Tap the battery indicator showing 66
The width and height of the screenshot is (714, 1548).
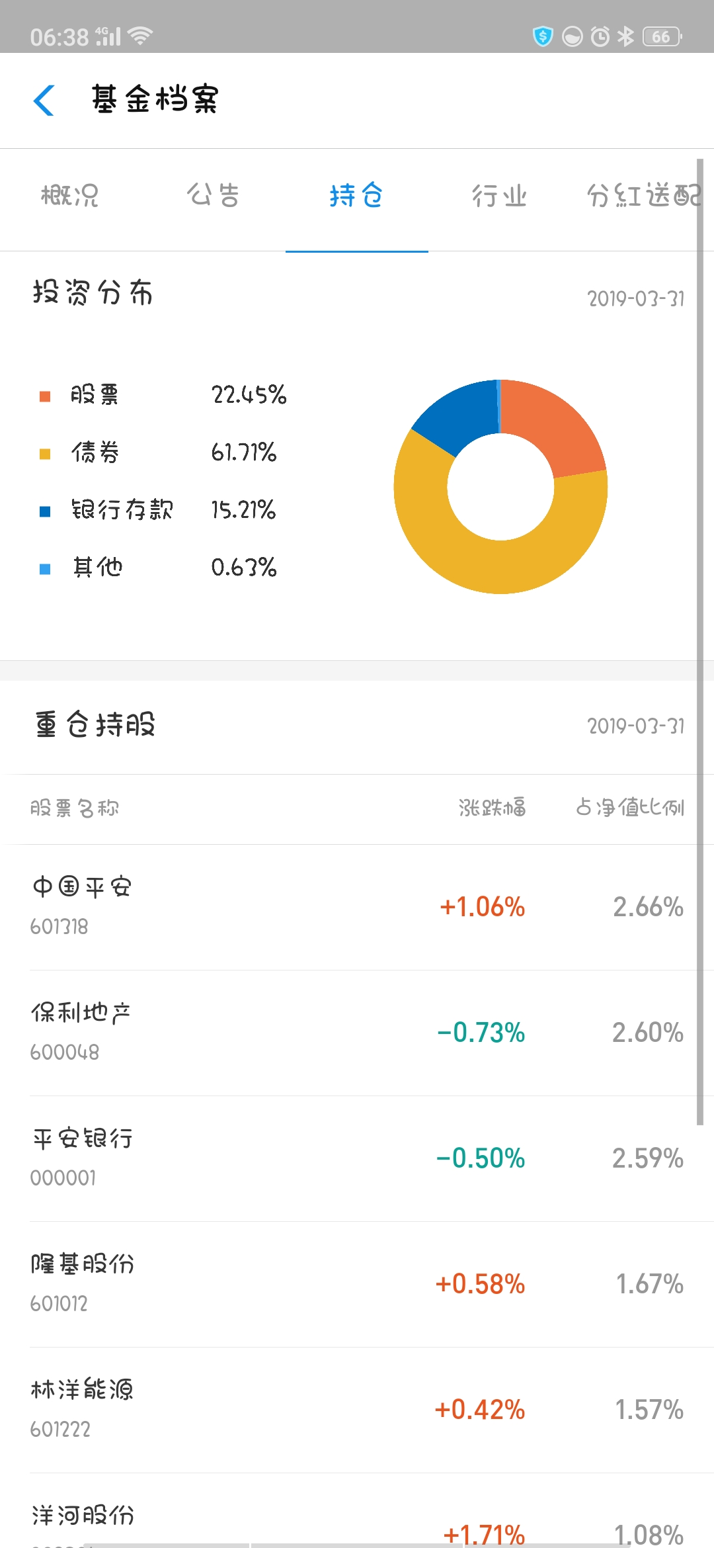point(662,36)
